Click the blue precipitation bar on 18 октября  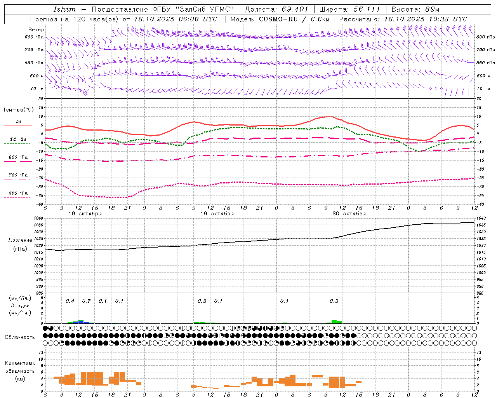(81, 322)
